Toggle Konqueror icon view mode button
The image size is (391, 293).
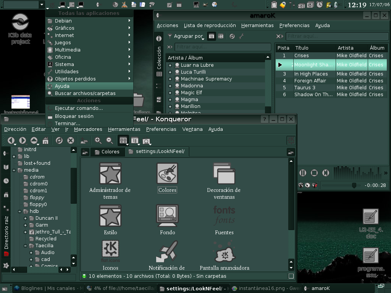pos(123,140)
